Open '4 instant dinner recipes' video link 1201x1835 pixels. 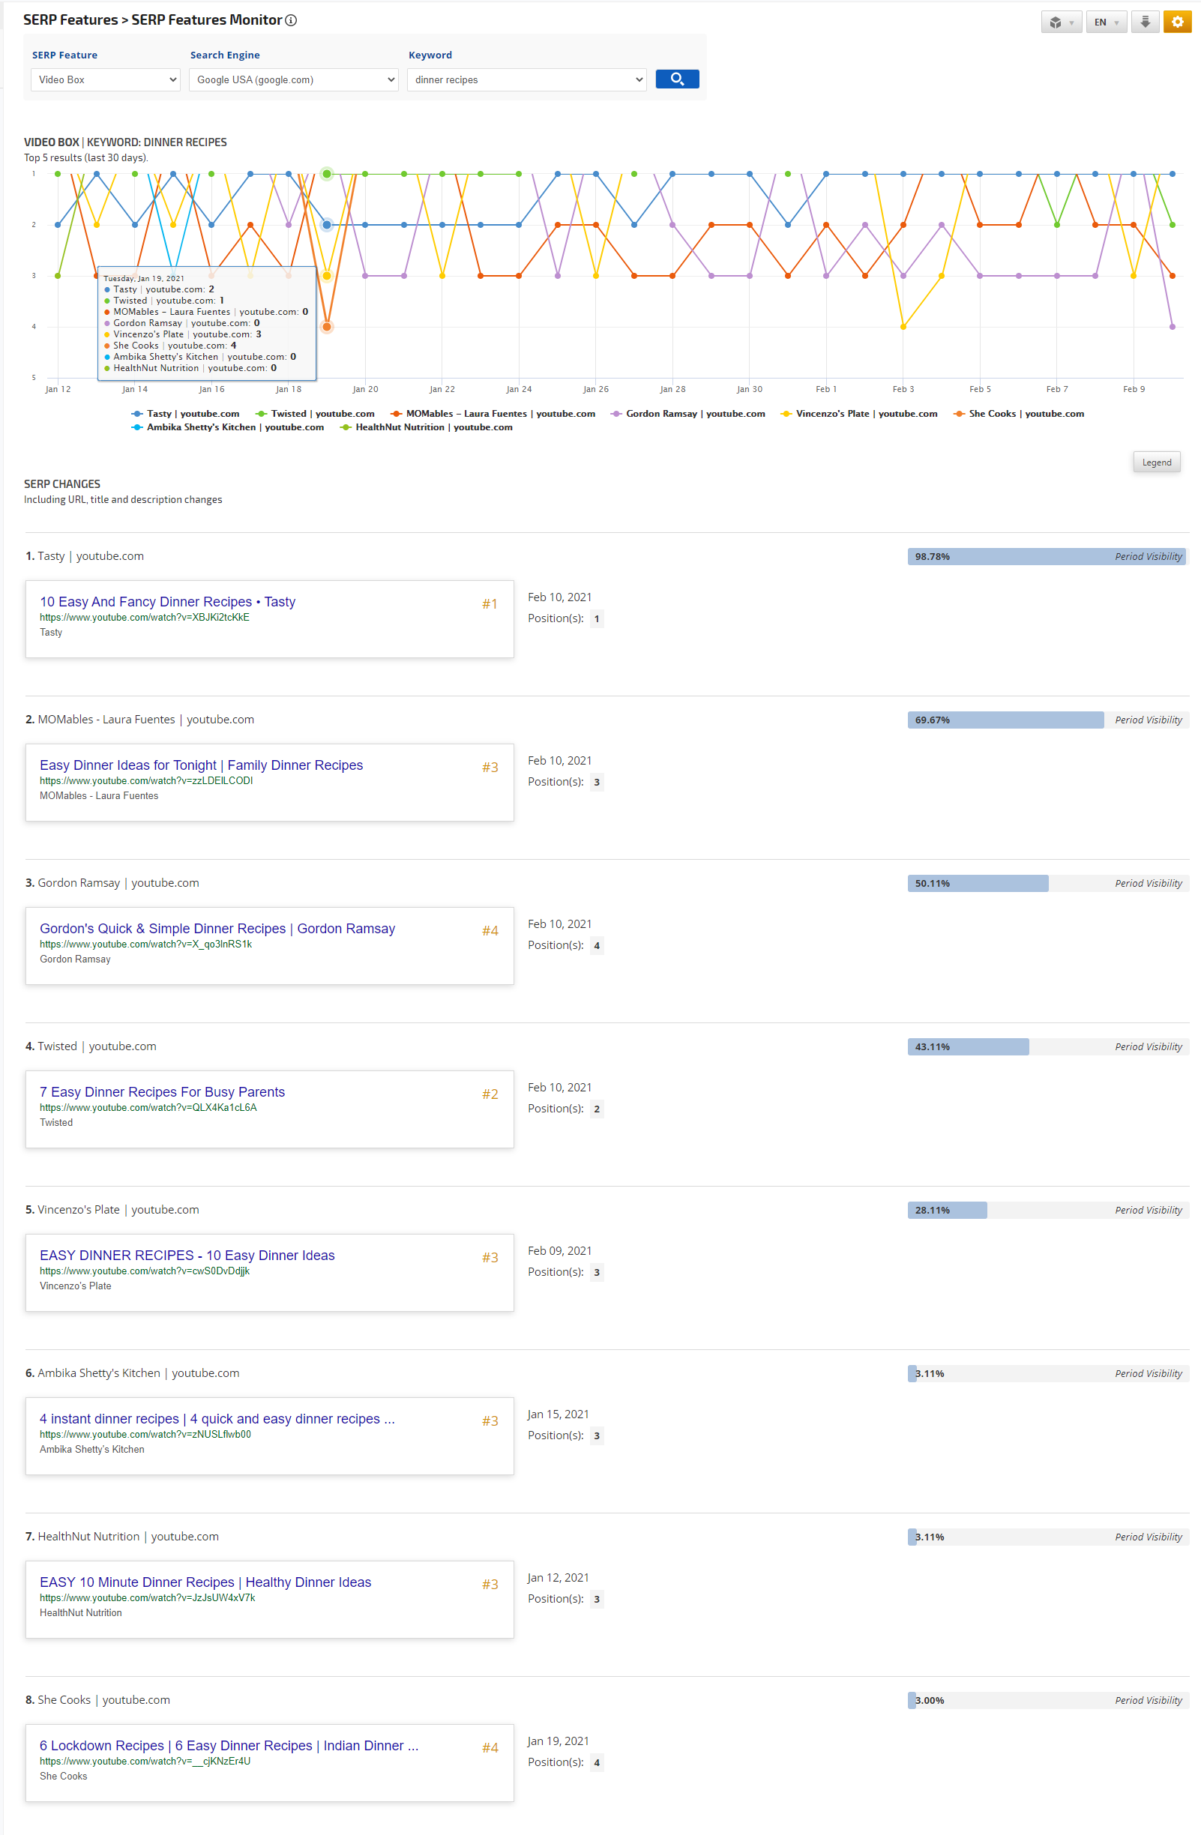pos(217,1419)
